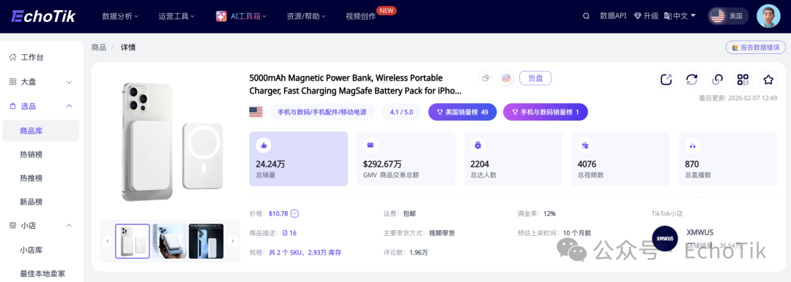Click the 货盘 button
Viewport: 791px width, 282px height.
(x=535, y=78)
